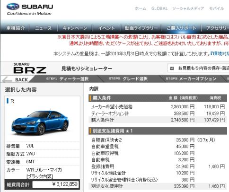Image resolution: width=229 pixels, height=192 pixels.
Task: Go to STEP1 ディーラー選択
Action: 67,79
